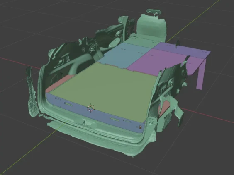Click the 3D cursor on the blue panel
This screenshot has width=234, height=175.
90,108
